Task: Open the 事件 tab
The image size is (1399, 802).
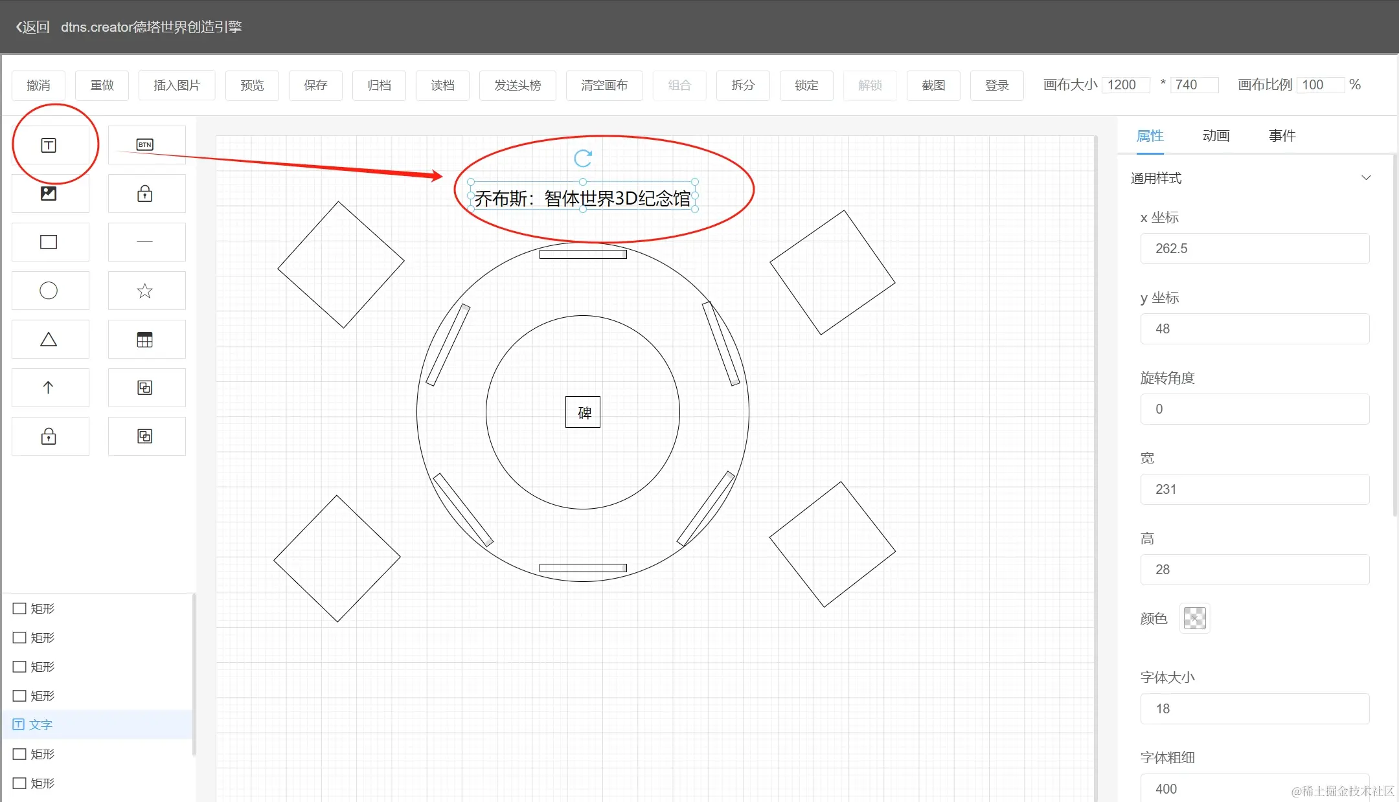Action: pos(1282,136)
